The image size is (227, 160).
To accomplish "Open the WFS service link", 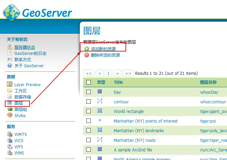I will pos(19,147).
